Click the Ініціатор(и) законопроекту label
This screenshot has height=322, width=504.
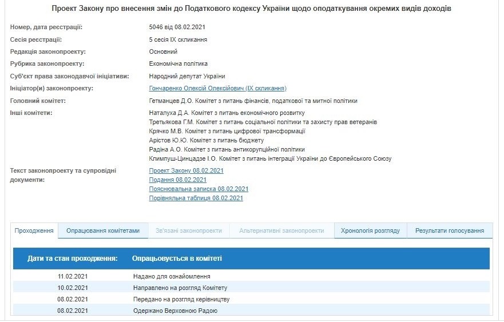coord(51,89)
